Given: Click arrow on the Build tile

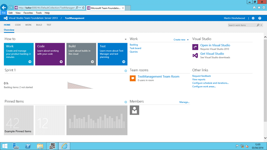Looking at the screenshot, I should click(x=92, y=62).
